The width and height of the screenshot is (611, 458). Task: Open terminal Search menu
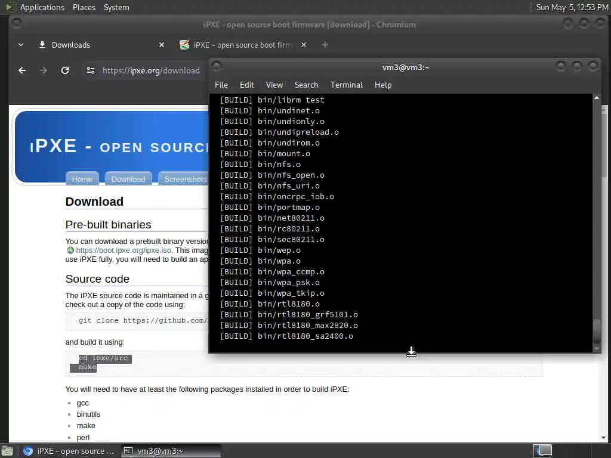306,85
